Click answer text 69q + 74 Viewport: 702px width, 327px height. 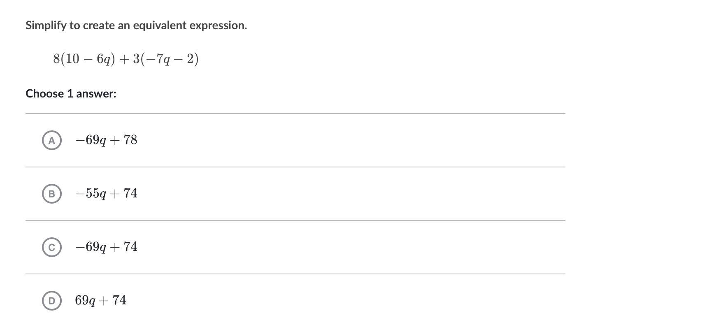[x=100, y=300]
